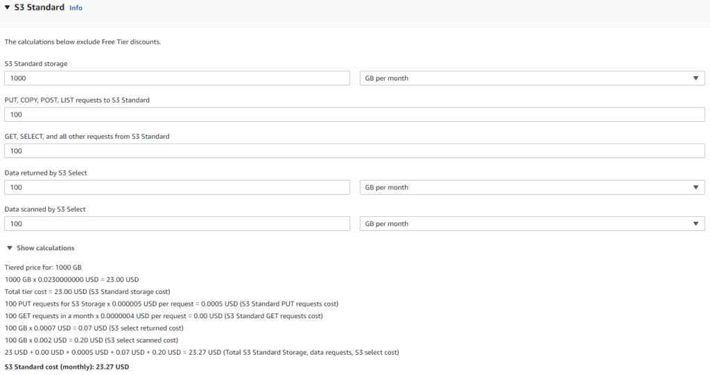Focus the PUT, COPY, POST, LIST requests field
Image resolution: width=710 pixels, height=375 pixels.
[354, 114]
